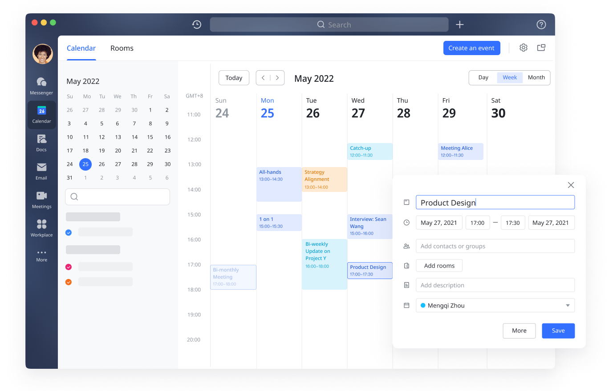Screen dimensions: 609x391
Task: Open recent history via the clock icon
Action: pyautogui.click(x=197, y=24)
